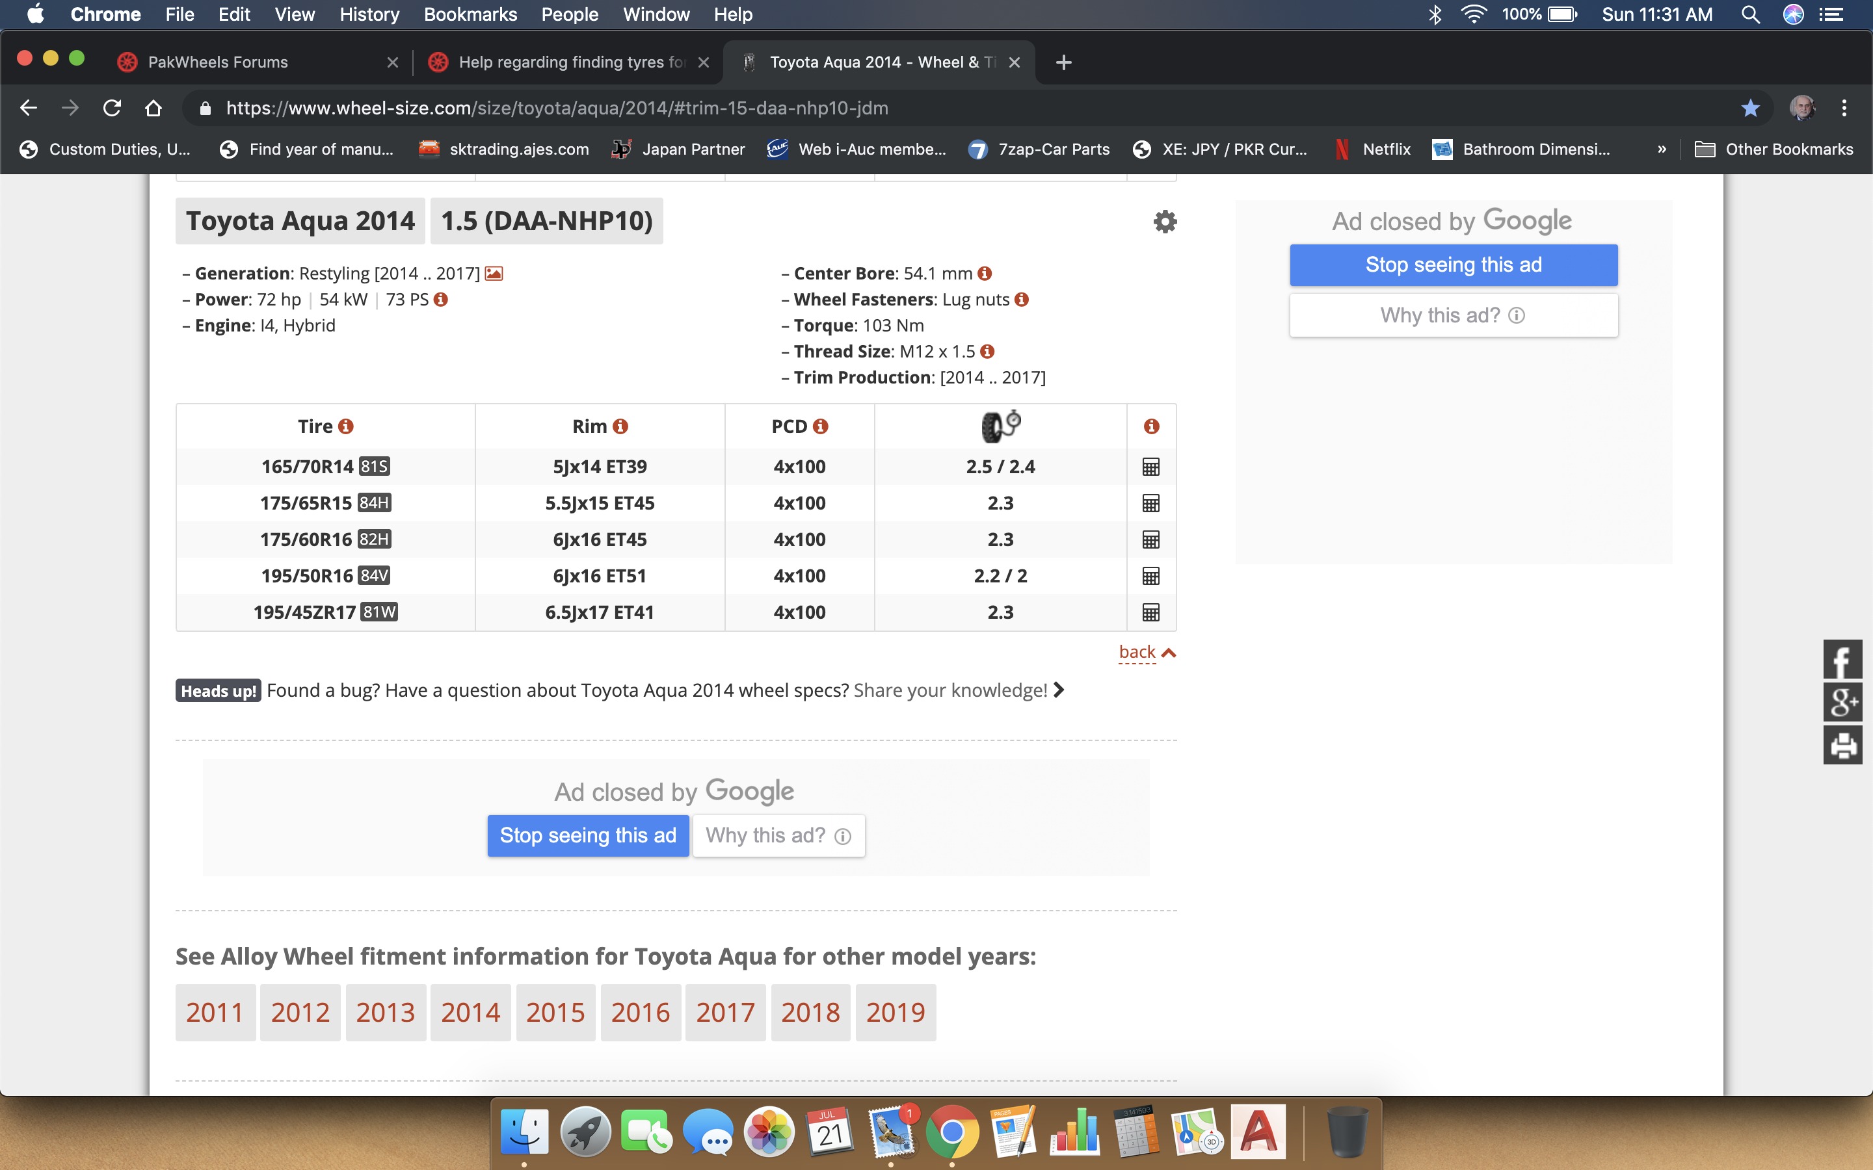Image resolution: width=1873 pixels, height=1170 pixels.
Task: Share page via Facebook icon
Action: [1842, 660]
